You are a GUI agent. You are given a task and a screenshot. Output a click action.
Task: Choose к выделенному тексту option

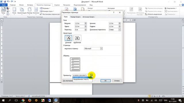[83, 80]
